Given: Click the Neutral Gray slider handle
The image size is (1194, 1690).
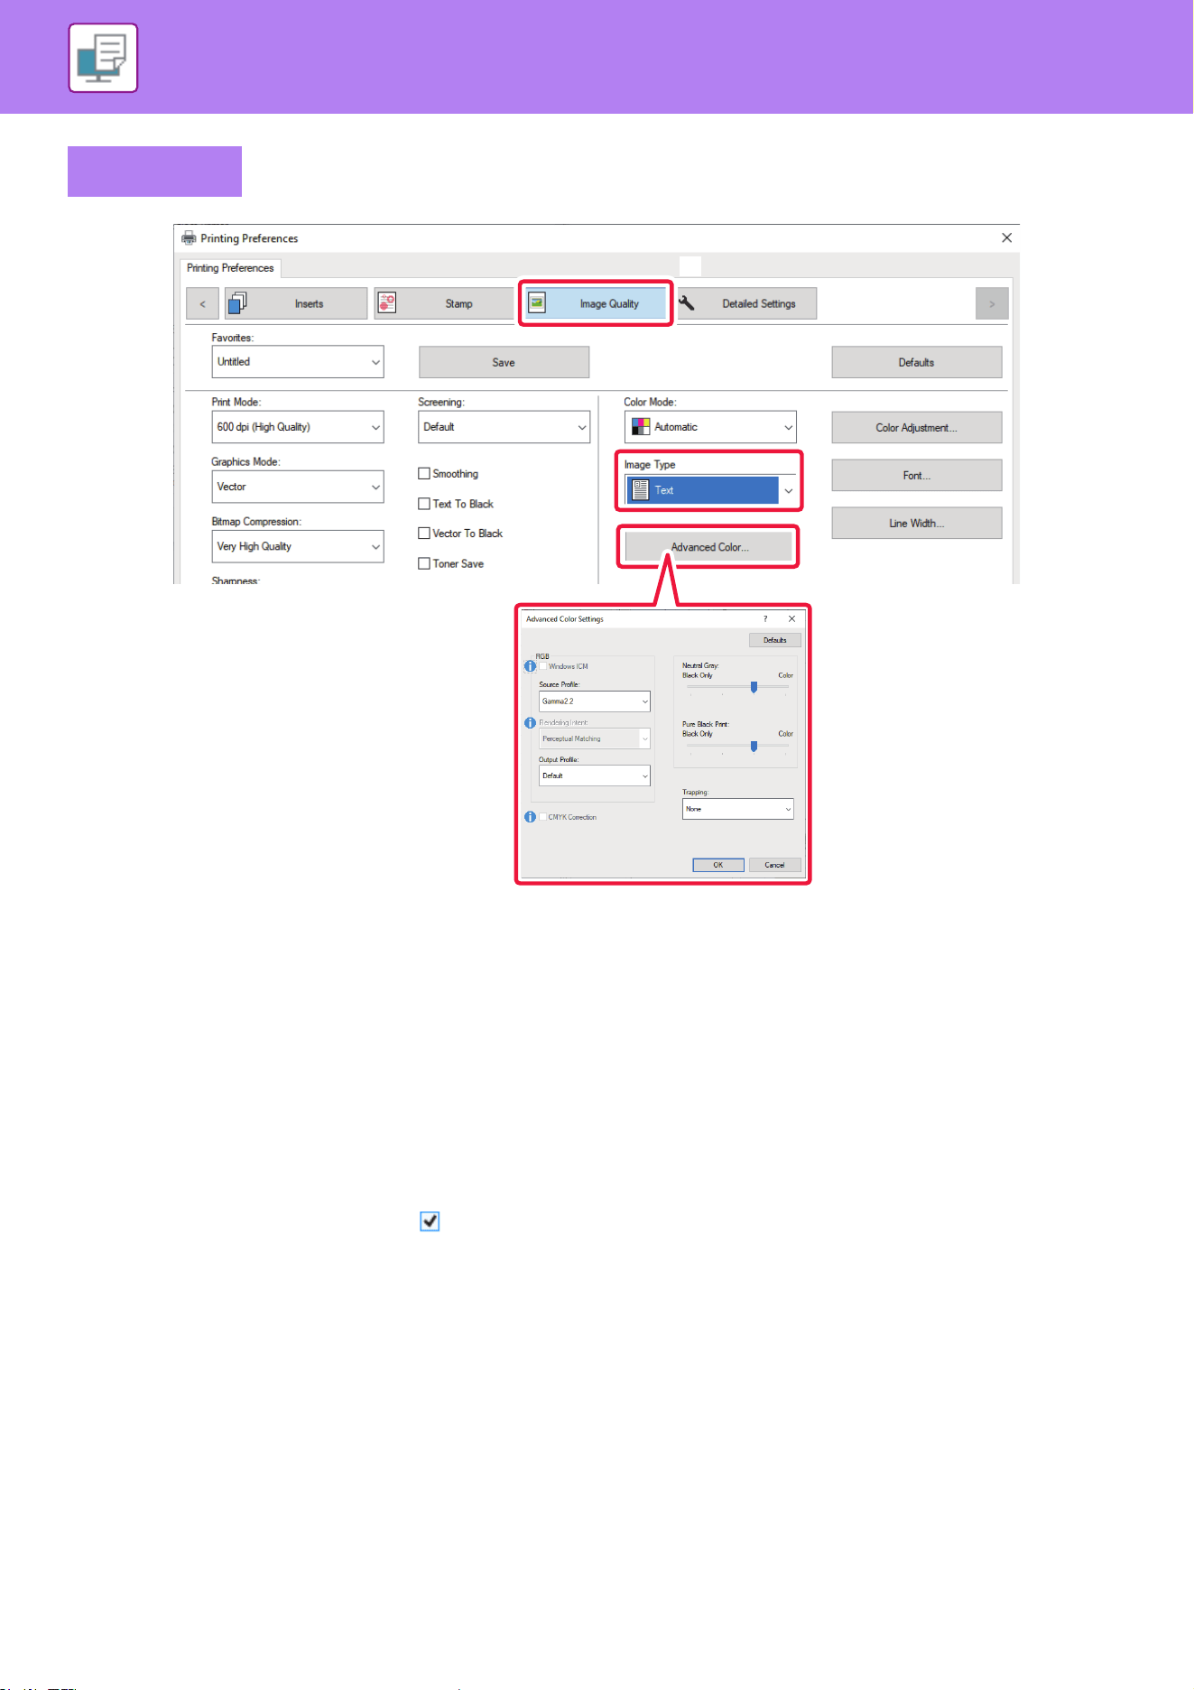Looking at the screenshot, I should [x=754, y=687].
